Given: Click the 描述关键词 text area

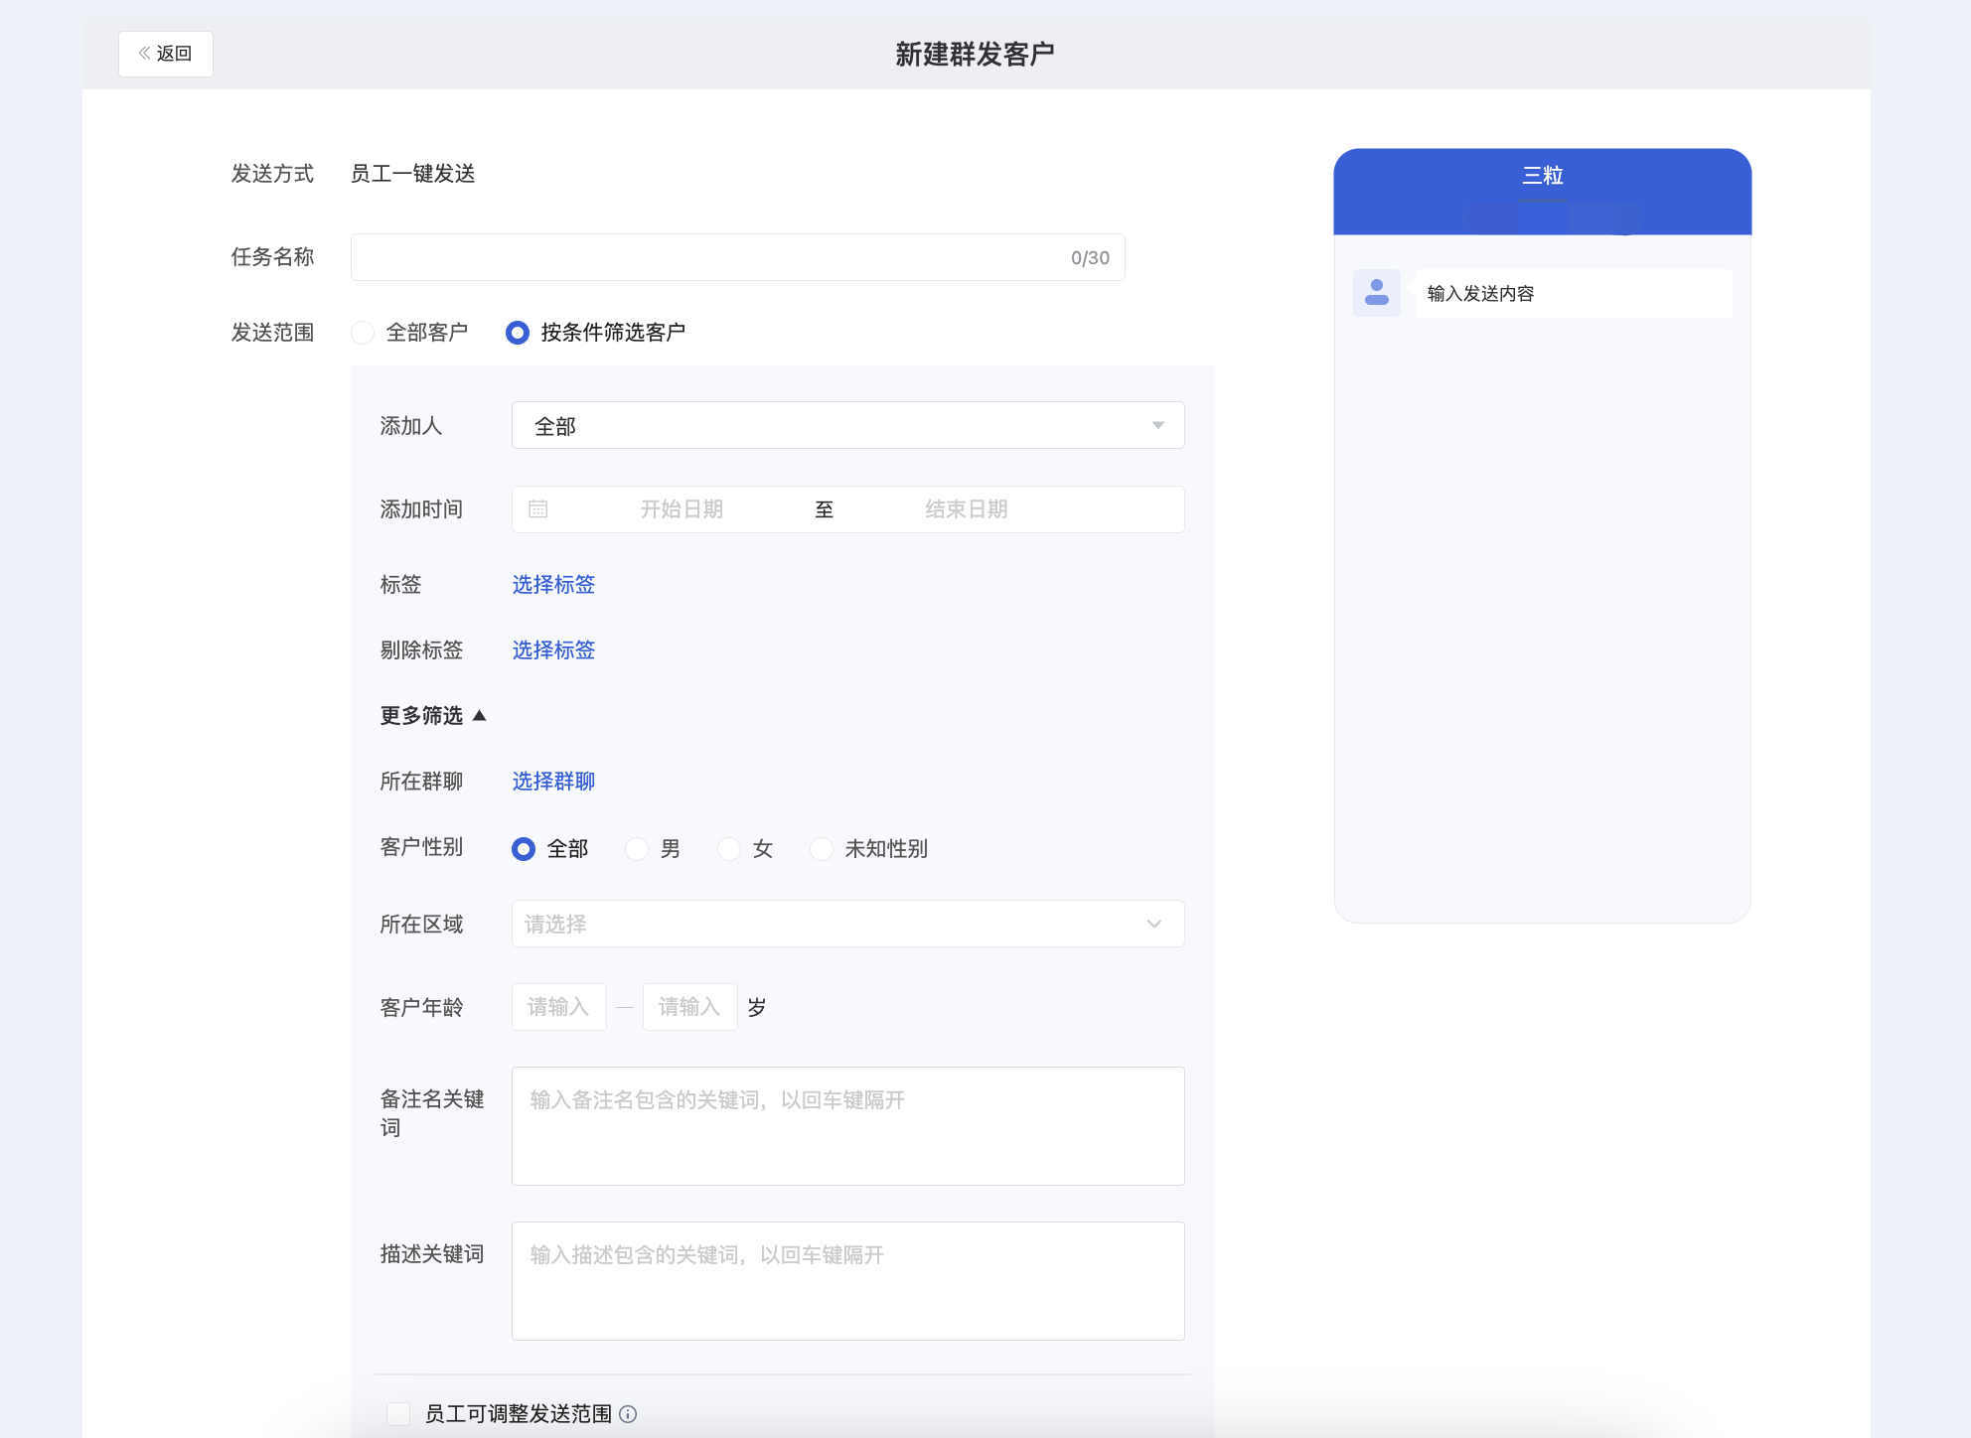Looking at the screenshot, I should point(847,1281).
